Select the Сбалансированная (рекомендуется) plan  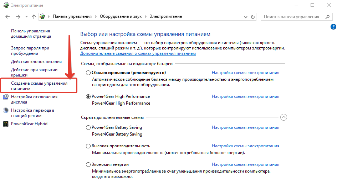click(88, 73)
